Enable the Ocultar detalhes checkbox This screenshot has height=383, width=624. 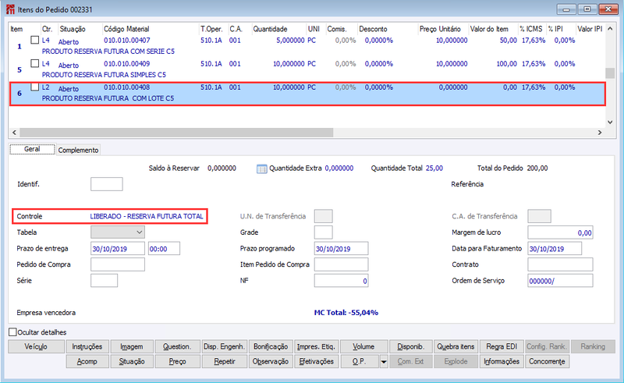13,332
